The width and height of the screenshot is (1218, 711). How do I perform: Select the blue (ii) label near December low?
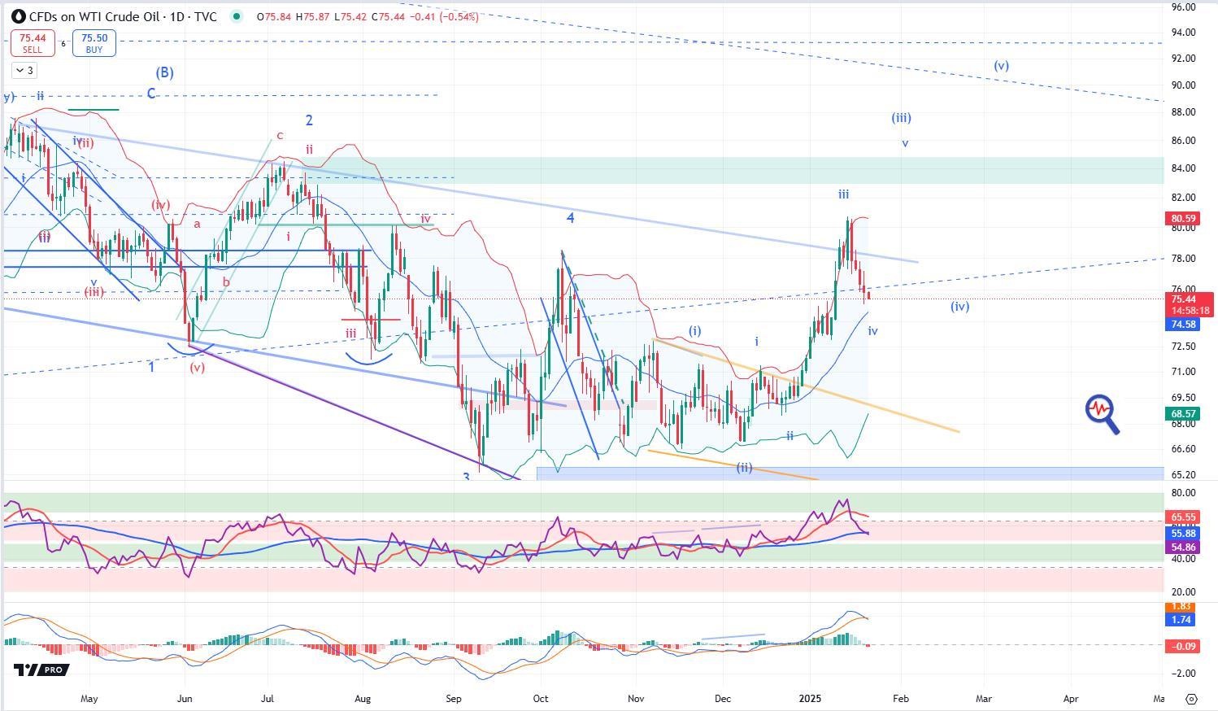click(745, 468)
